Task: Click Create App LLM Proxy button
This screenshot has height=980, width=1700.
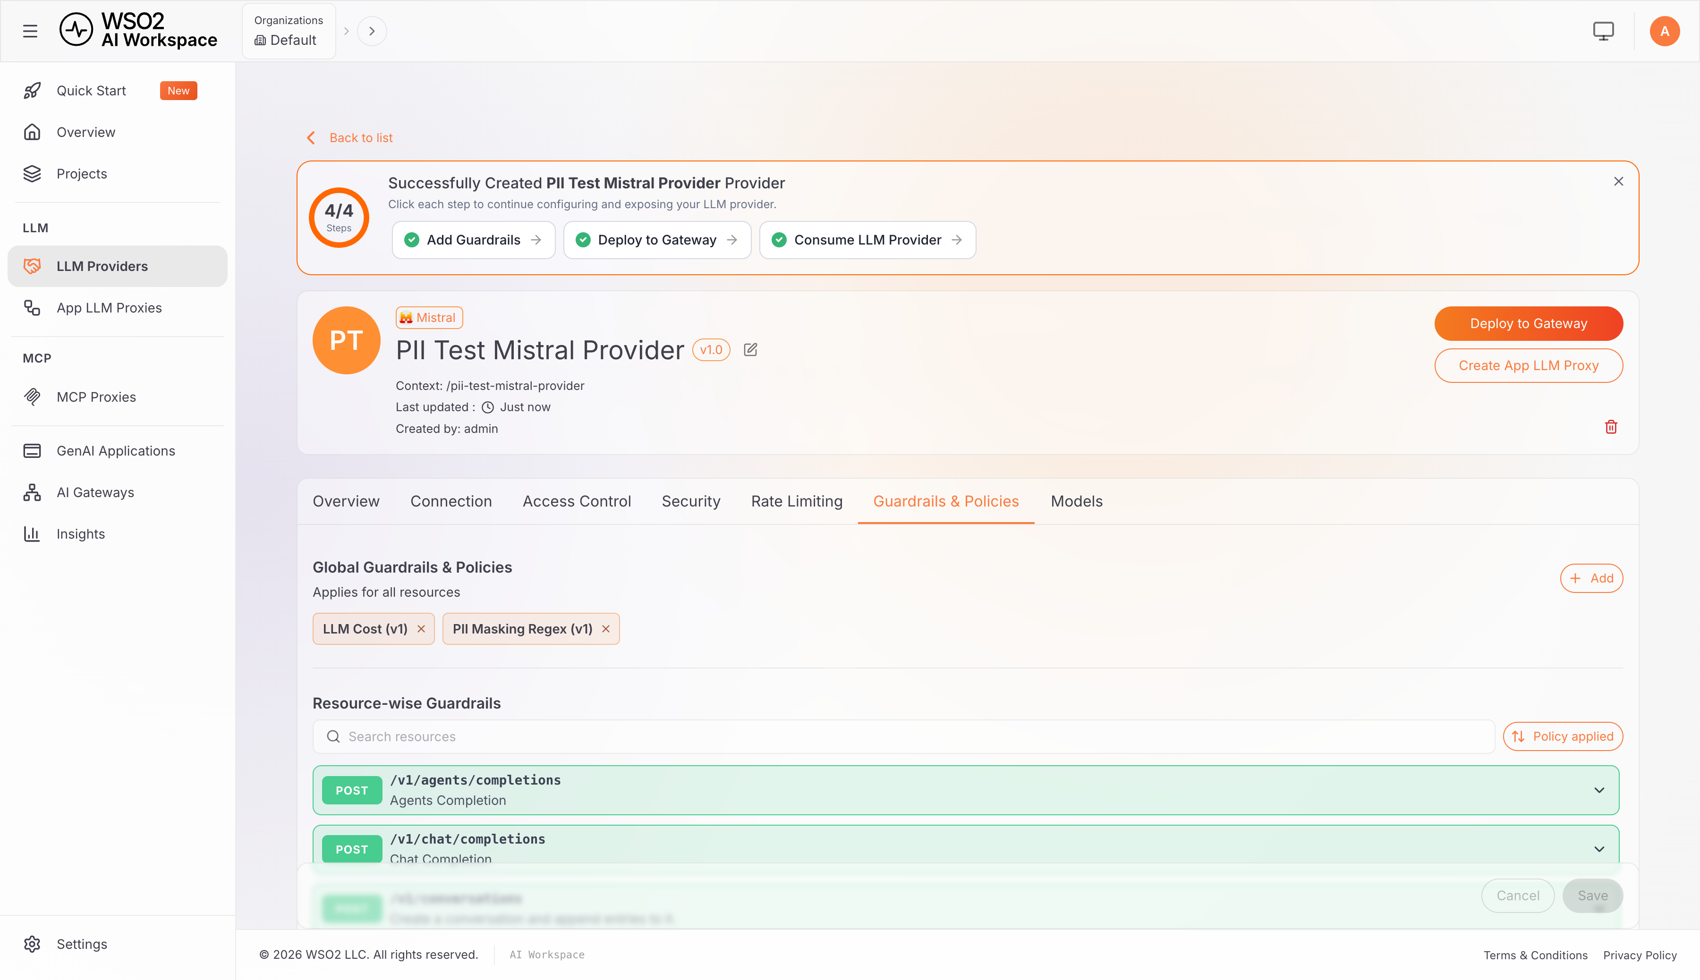Action: [1528, 365]
